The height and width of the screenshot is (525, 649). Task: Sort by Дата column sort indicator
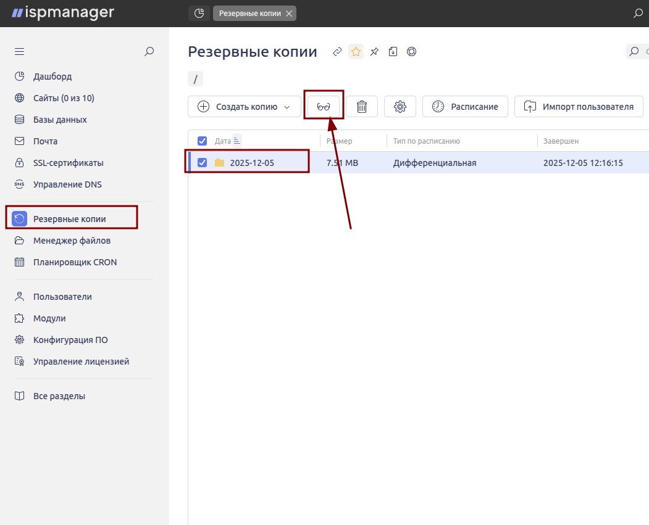(x=237, y=141)
